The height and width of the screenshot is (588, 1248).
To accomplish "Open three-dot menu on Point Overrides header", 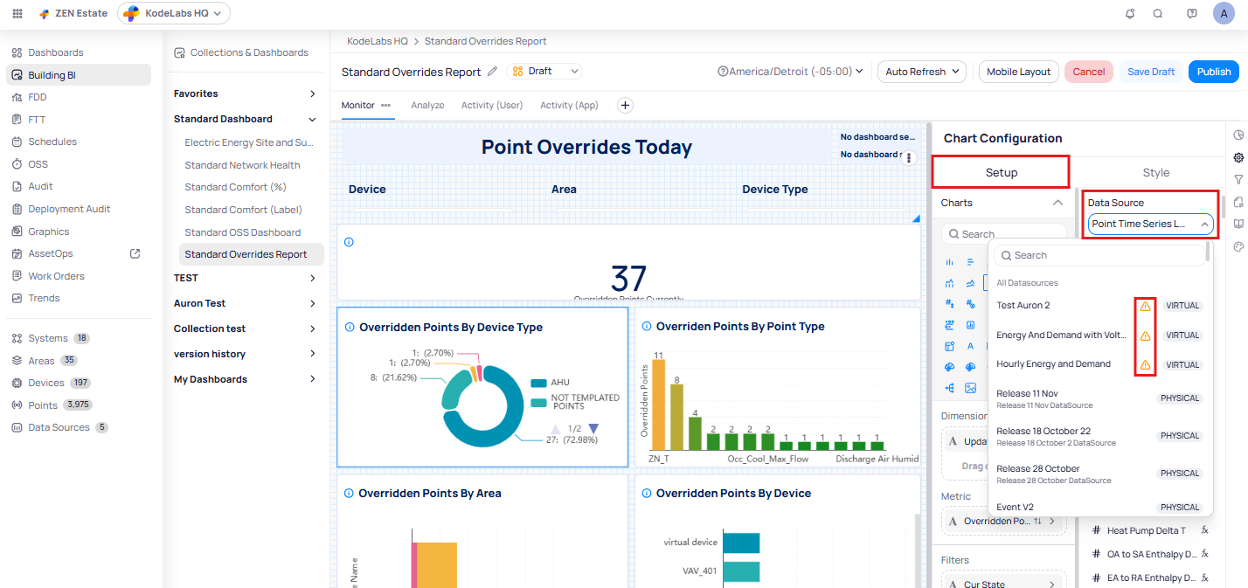I will [x=909, y=158].
